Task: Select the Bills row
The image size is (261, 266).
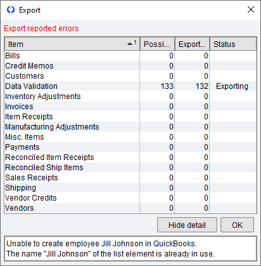Action: pos(130,56)
